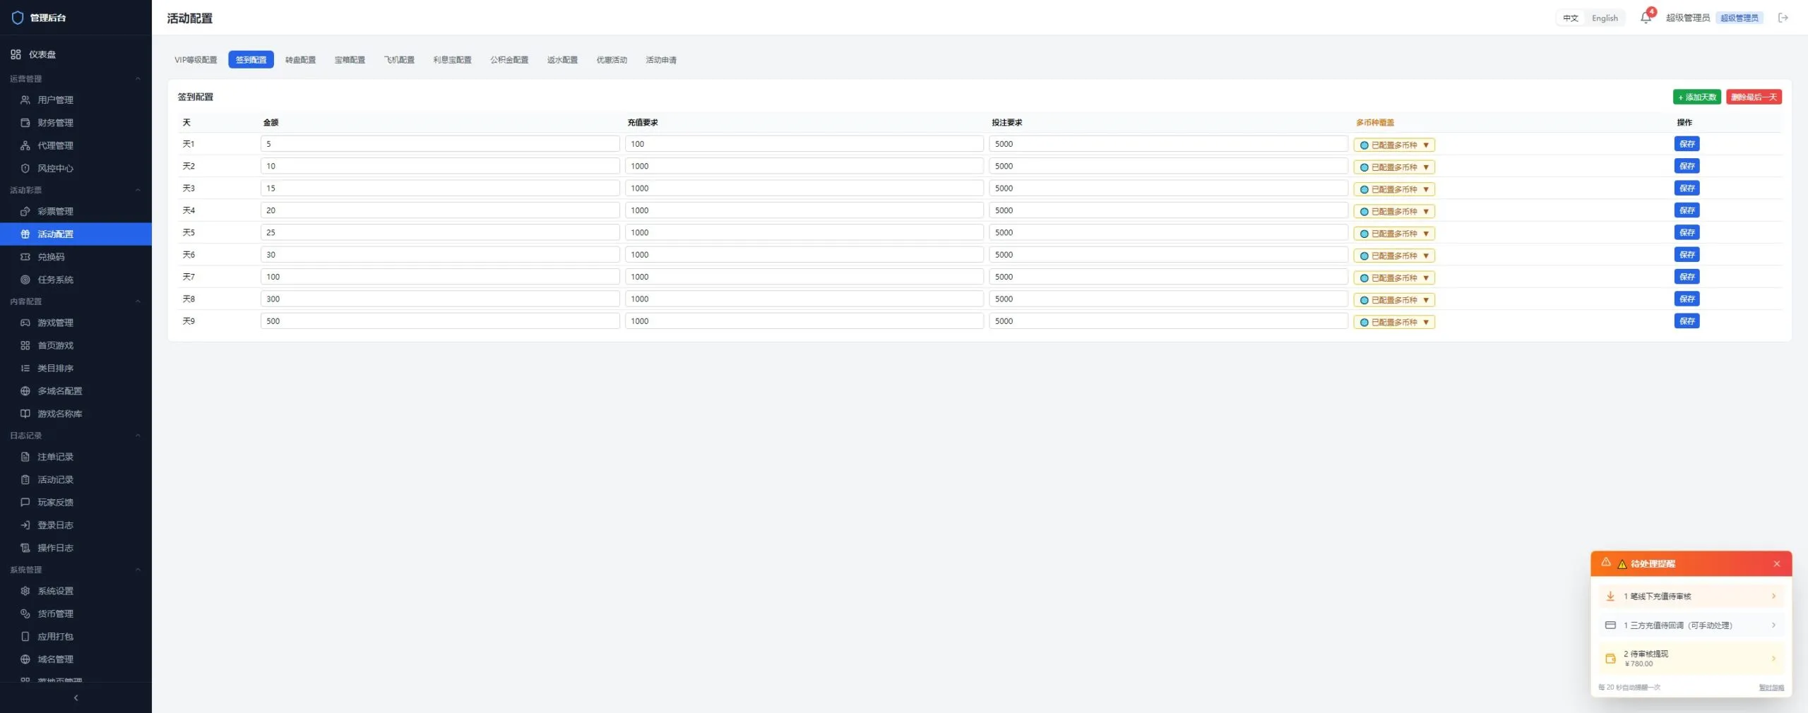Click the 兑换码 ticket icon
The image size is (1808, 713).
click(x=25, y=257)
